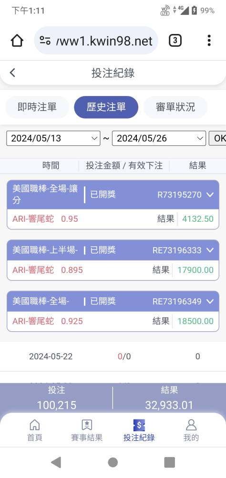The image size is (226, 478).
Task: Expand bet R73195270 details chevron
Action: (x=210, y=195)
